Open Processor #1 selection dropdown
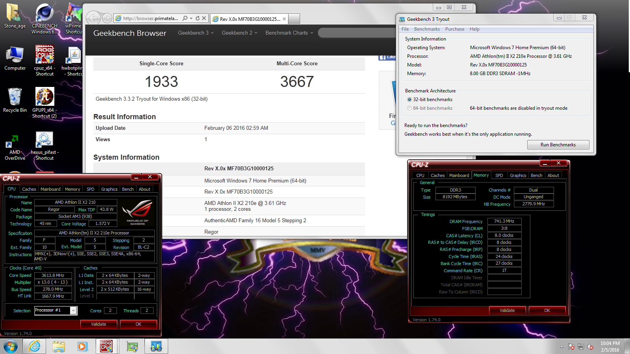 click(73, 310)
